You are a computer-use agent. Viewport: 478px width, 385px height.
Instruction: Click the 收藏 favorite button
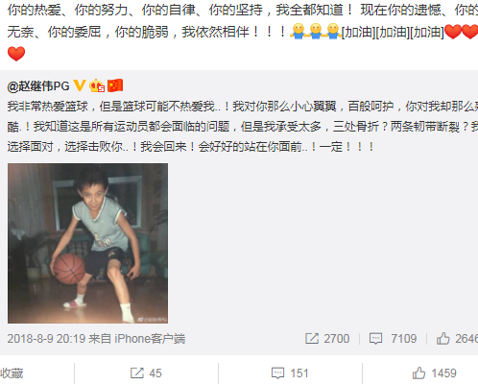coord(12,373)
